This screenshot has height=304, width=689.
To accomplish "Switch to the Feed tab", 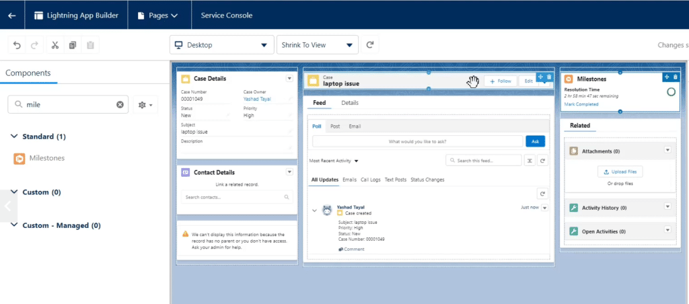I will tap(320, 103).
